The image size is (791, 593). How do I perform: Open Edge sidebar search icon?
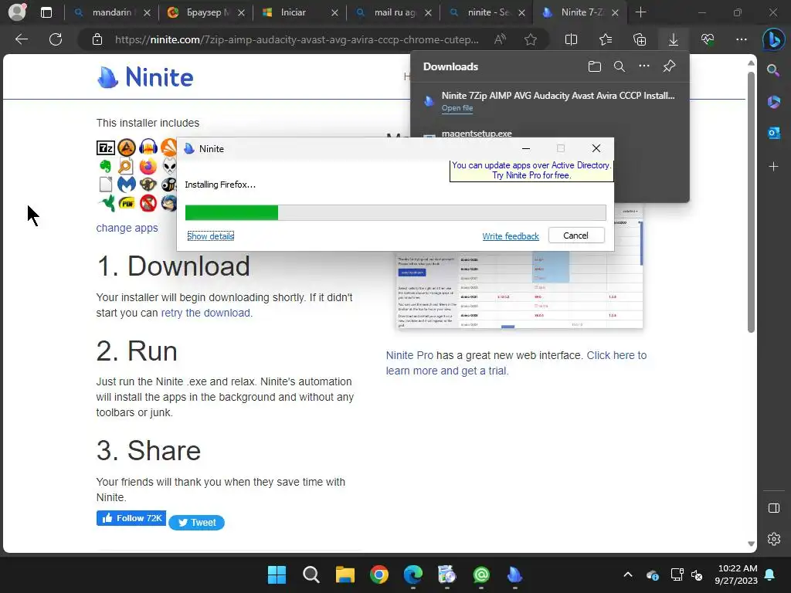(773, 70)
